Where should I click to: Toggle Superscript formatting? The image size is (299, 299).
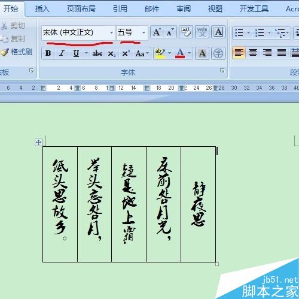[x=126, y=53]
